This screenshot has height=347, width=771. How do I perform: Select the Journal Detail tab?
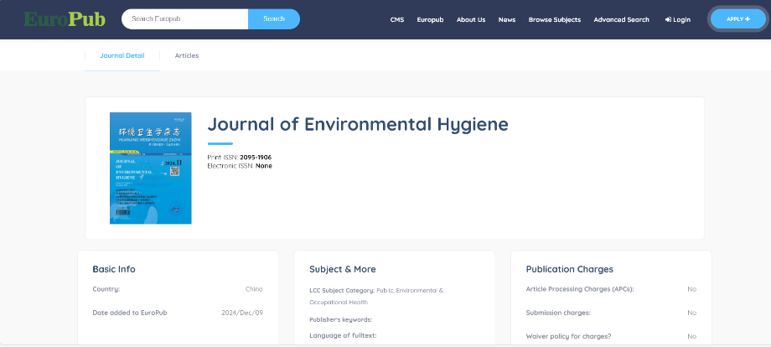tap(122, 55)
